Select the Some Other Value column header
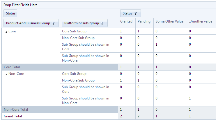The width and height of the screenshot is (218, 122). click(x=170, y=21)
